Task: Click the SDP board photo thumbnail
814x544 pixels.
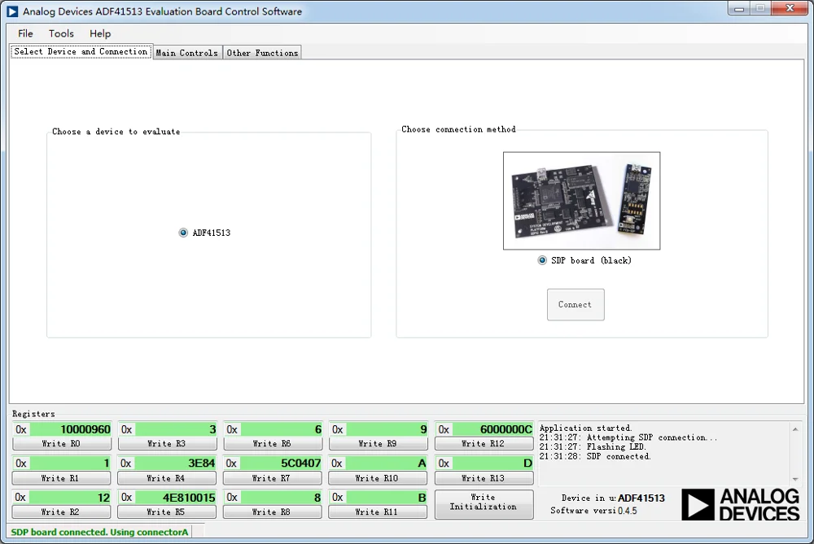Action: coord(581,201)
